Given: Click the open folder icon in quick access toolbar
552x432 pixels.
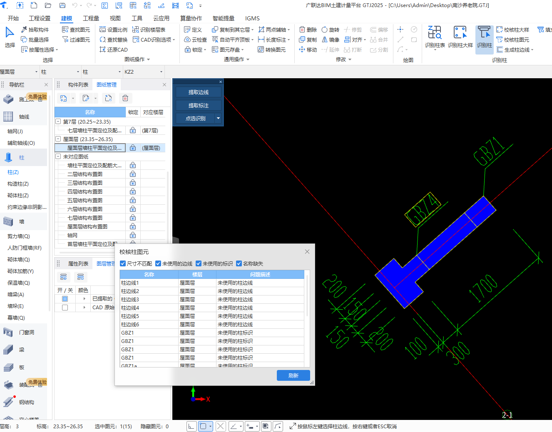Looking at the screenshot, I should click(48, 5).
